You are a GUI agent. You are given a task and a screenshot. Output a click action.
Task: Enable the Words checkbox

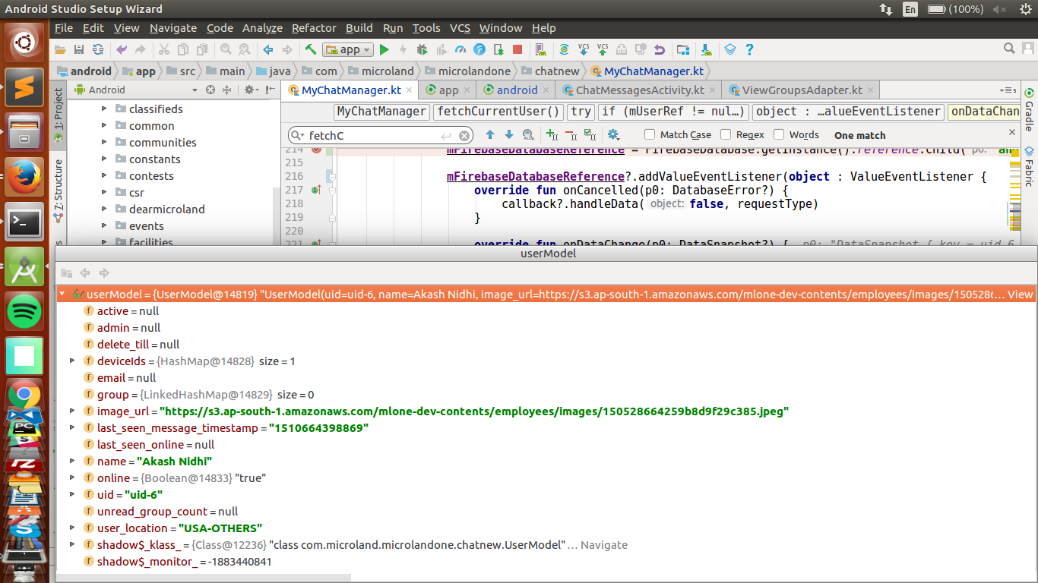pyautogui.click(x=779, y=134)
